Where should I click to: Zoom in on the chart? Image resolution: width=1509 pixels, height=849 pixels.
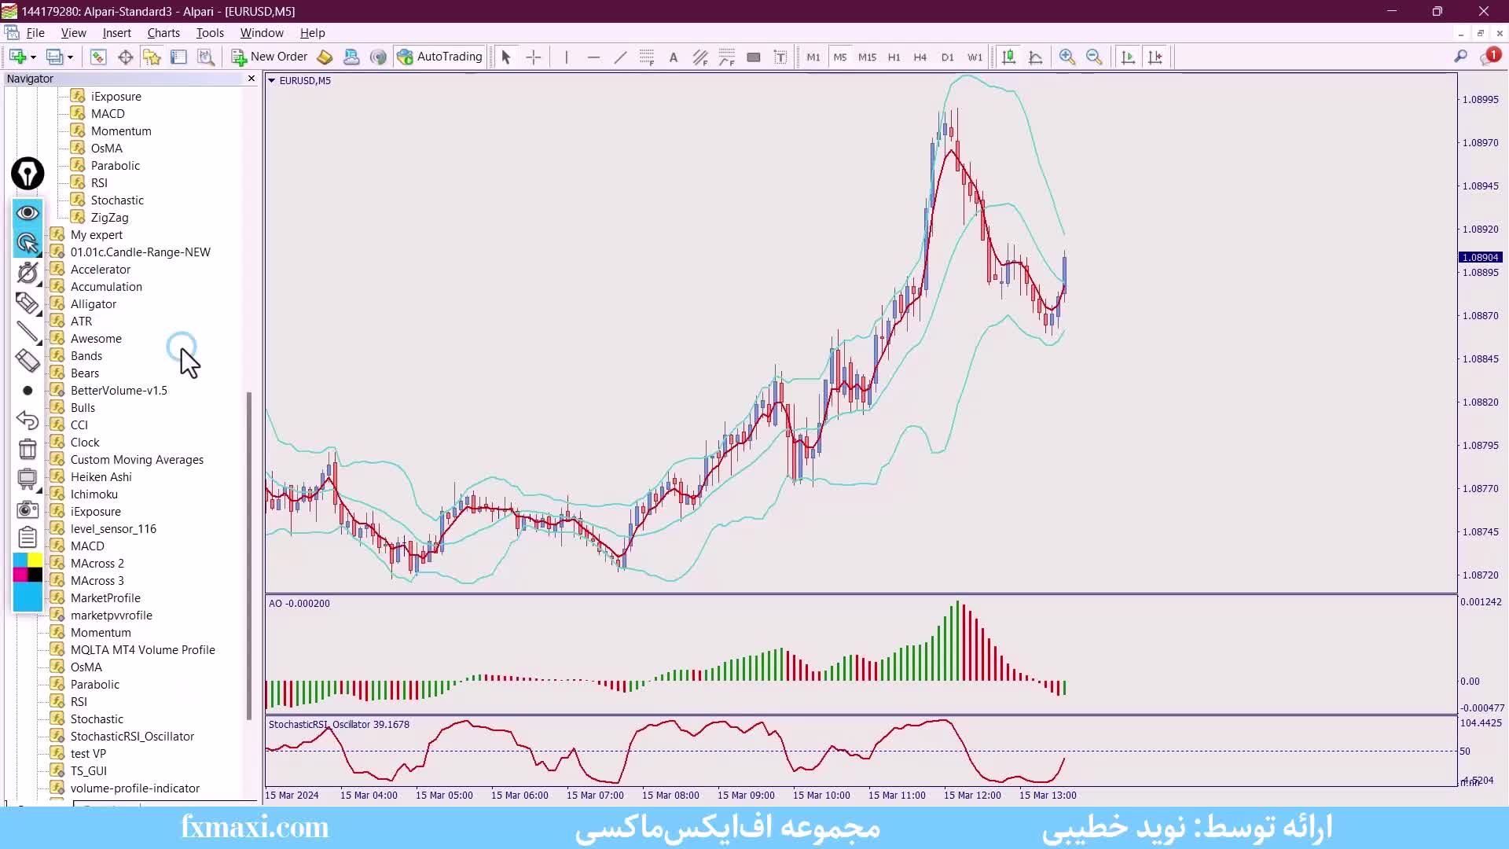point(1067,57)
